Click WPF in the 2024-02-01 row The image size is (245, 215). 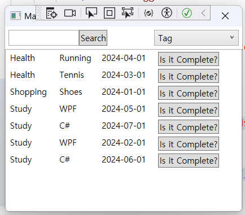click(68, 143)
